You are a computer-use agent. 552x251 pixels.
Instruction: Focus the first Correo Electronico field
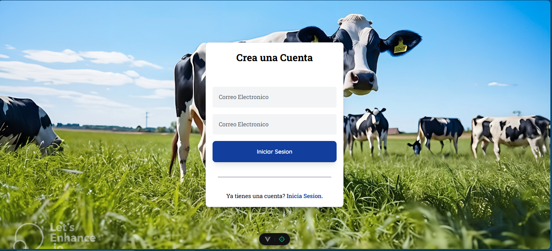(275, 97)
